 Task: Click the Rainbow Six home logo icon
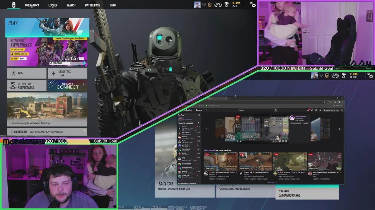tap(13, 5)
